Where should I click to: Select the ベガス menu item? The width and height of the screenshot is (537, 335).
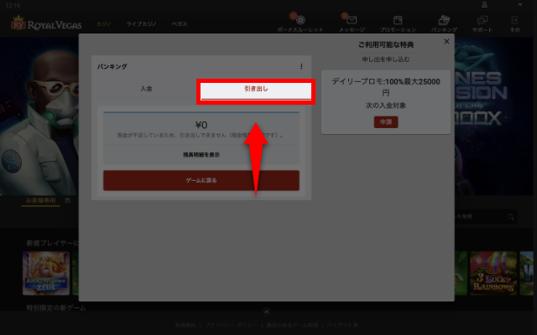pos(180,24)
